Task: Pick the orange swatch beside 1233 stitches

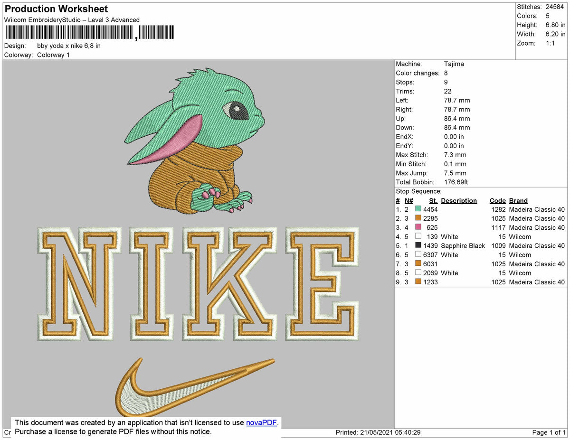Action: tap(418, 282)
